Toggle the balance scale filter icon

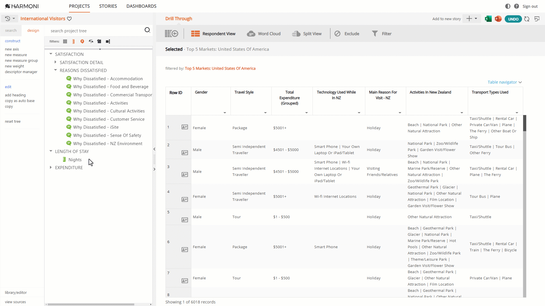[91, 41]
